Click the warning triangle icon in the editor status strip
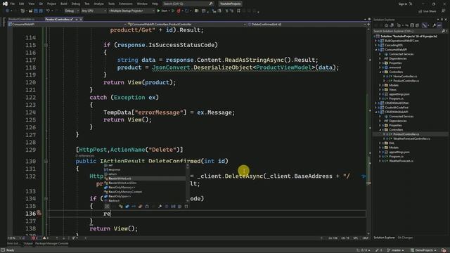Image resolution: width=450 pixels, height=253 pixels. tap(45, 238)
